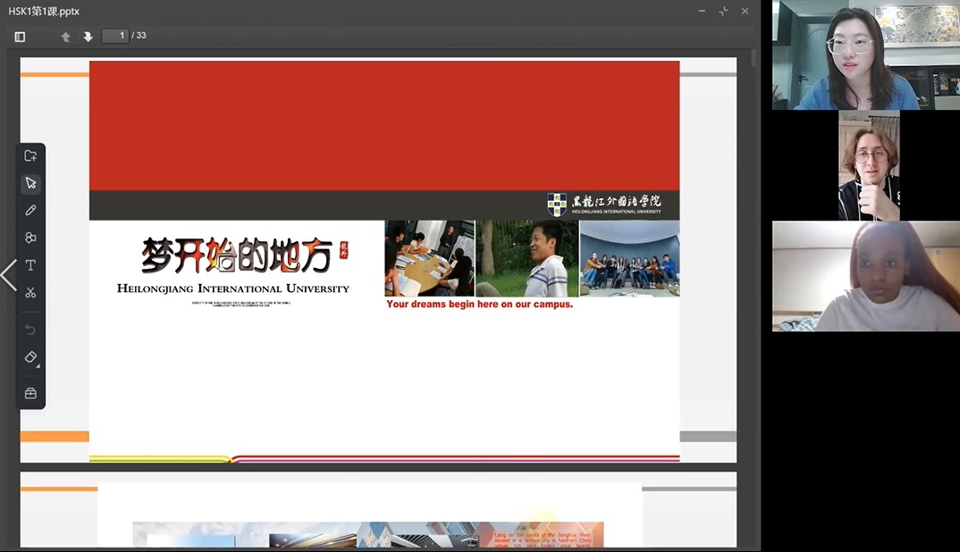
Task: Collapse the annotation toolbar with left chevron
Action: (x=9, y=275)
